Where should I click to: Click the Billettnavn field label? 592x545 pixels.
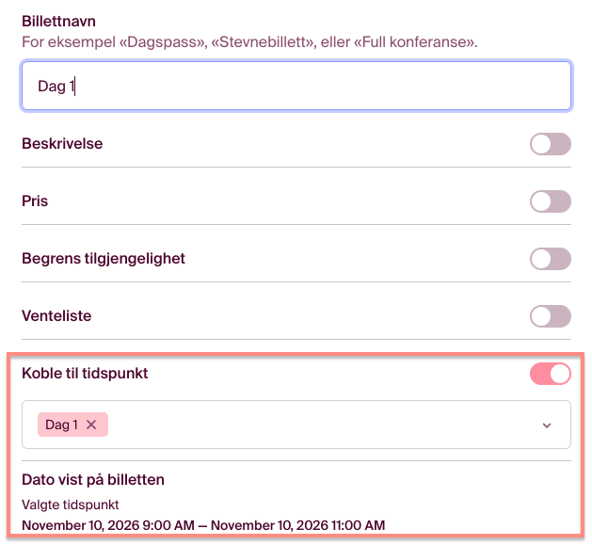click(x=58, y=21)
